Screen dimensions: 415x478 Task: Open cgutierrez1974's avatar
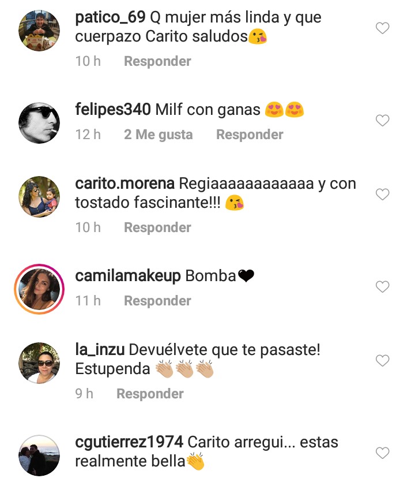point(39,455)
